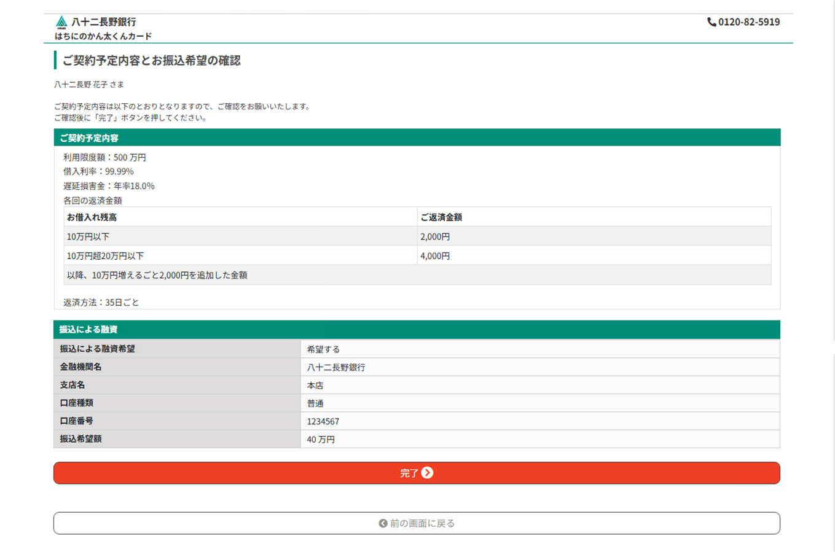Click the page heading ご契約予定内容とお振込希望の確認
Screen dimensions: 835x552
(x=152, y=61)
